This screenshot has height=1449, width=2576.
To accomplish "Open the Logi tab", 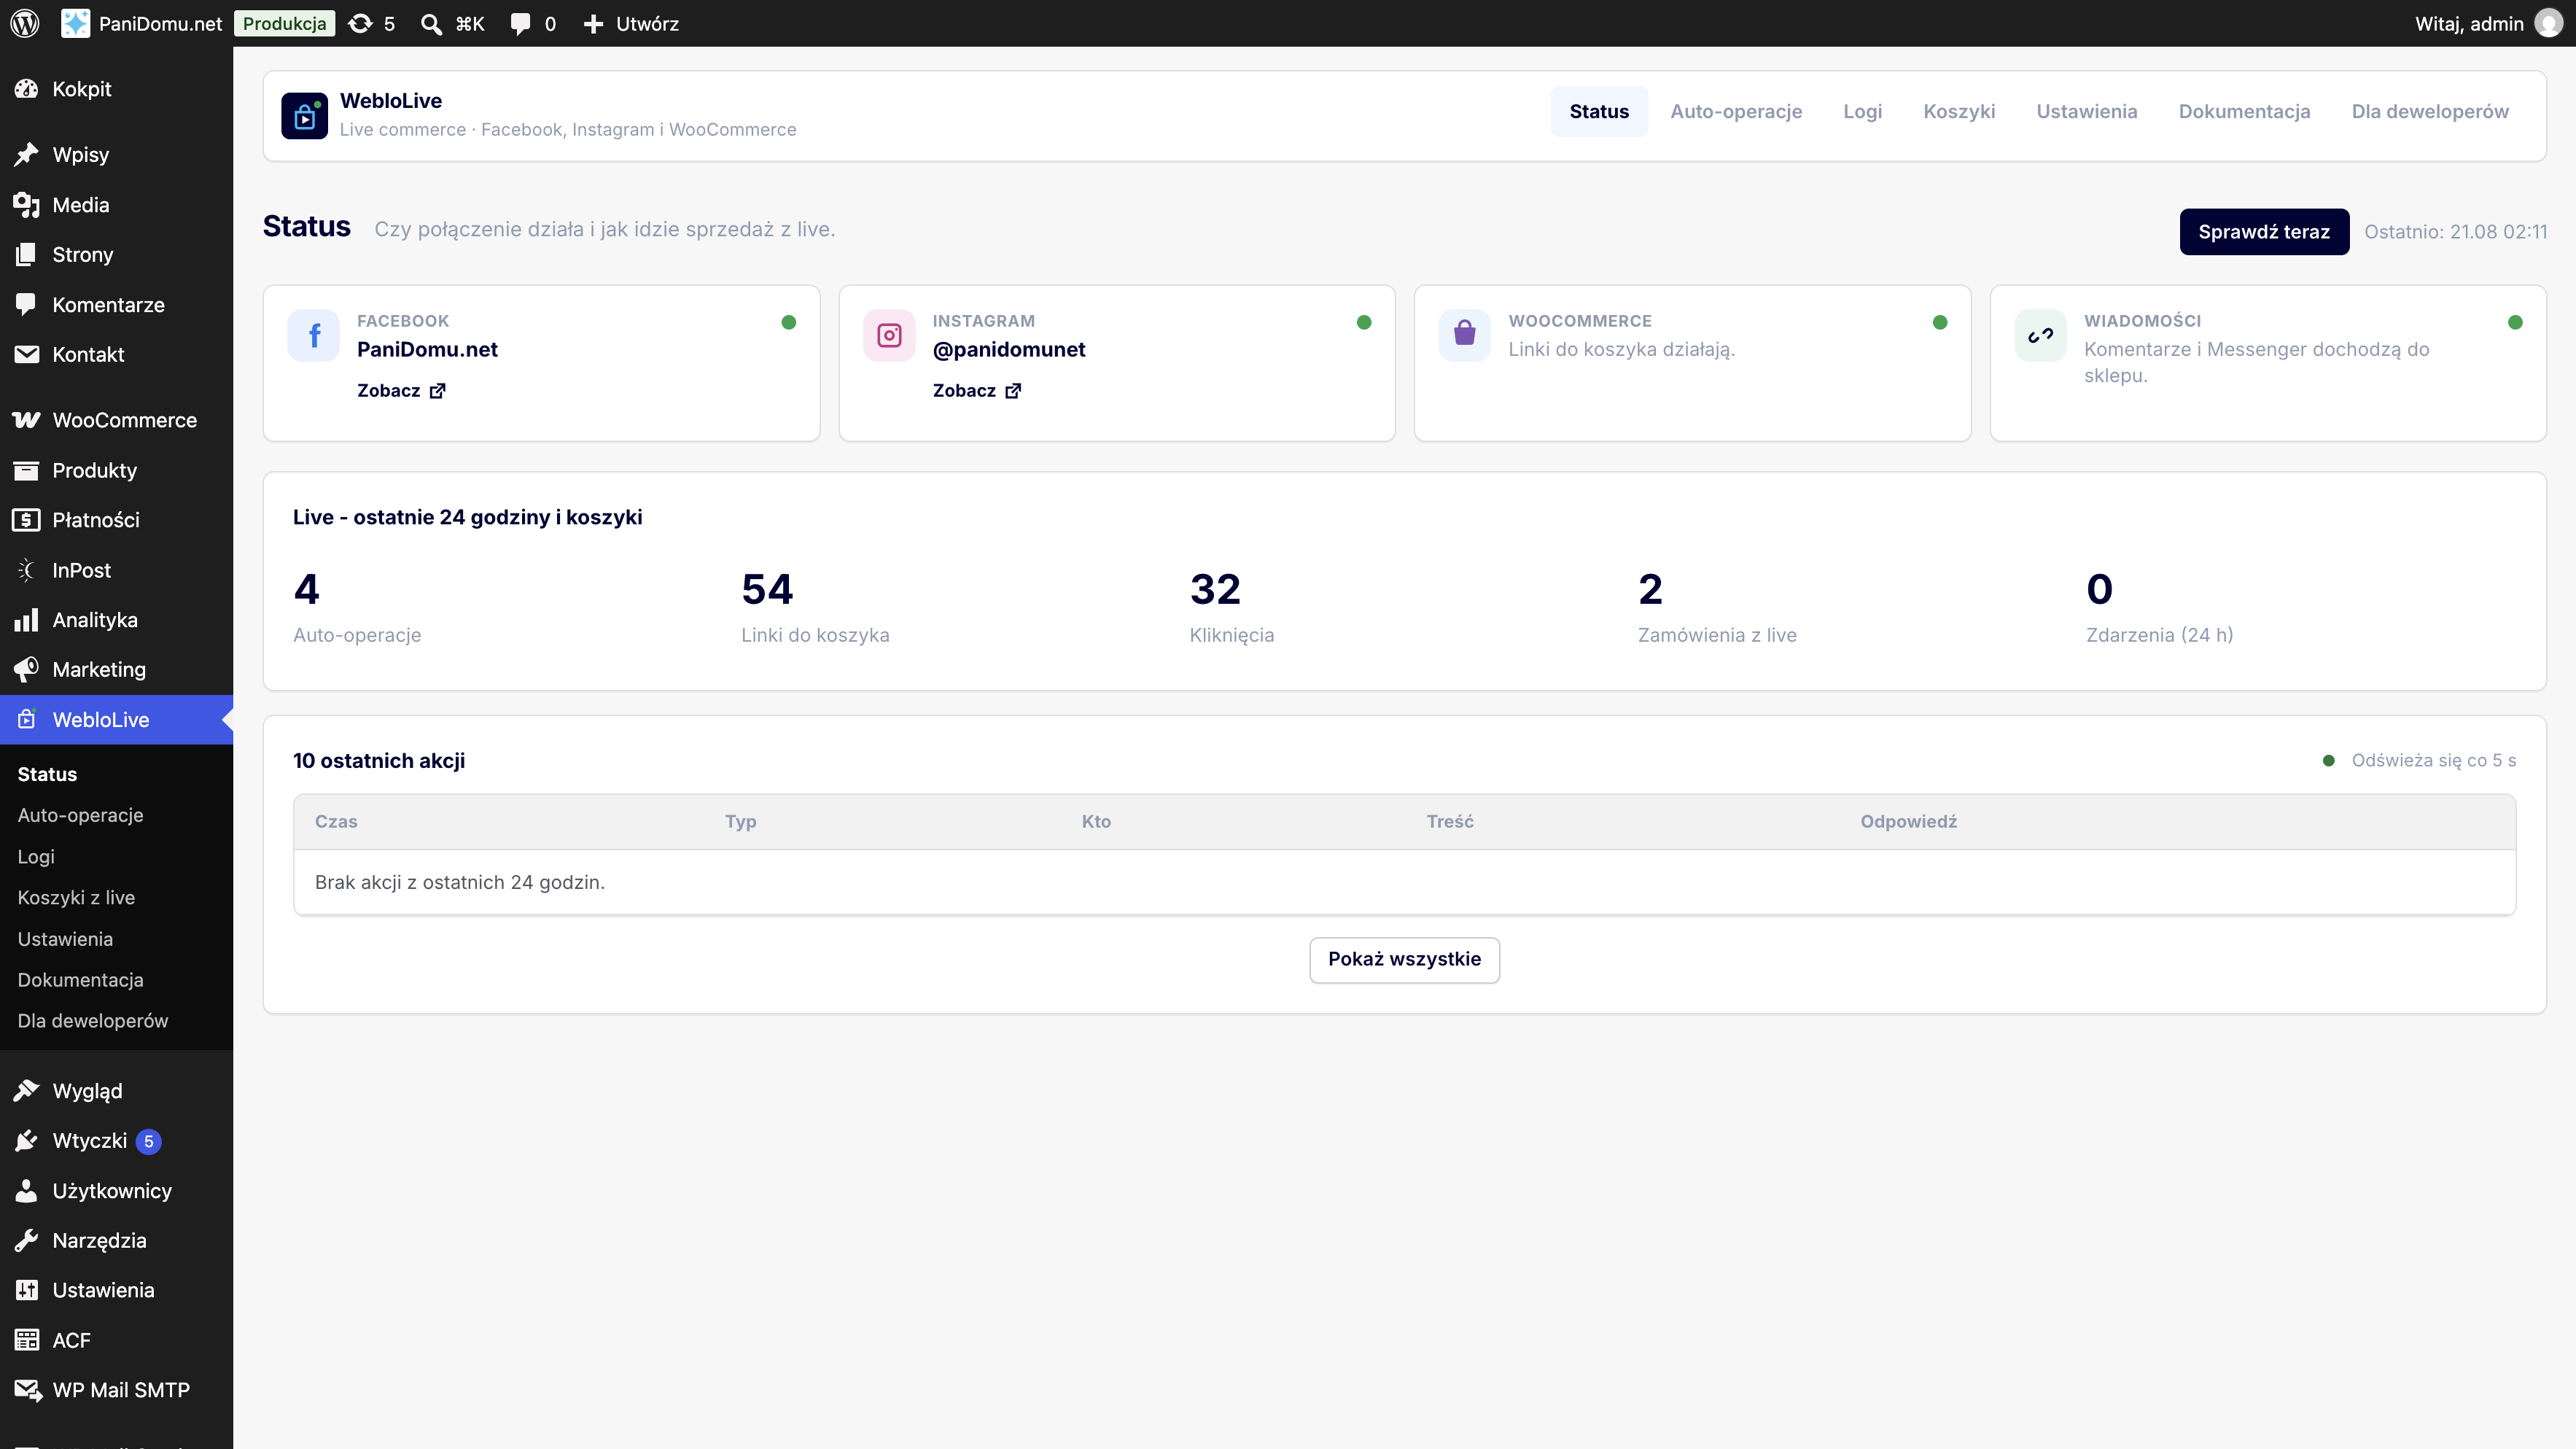I will [x=1863, y=112].
